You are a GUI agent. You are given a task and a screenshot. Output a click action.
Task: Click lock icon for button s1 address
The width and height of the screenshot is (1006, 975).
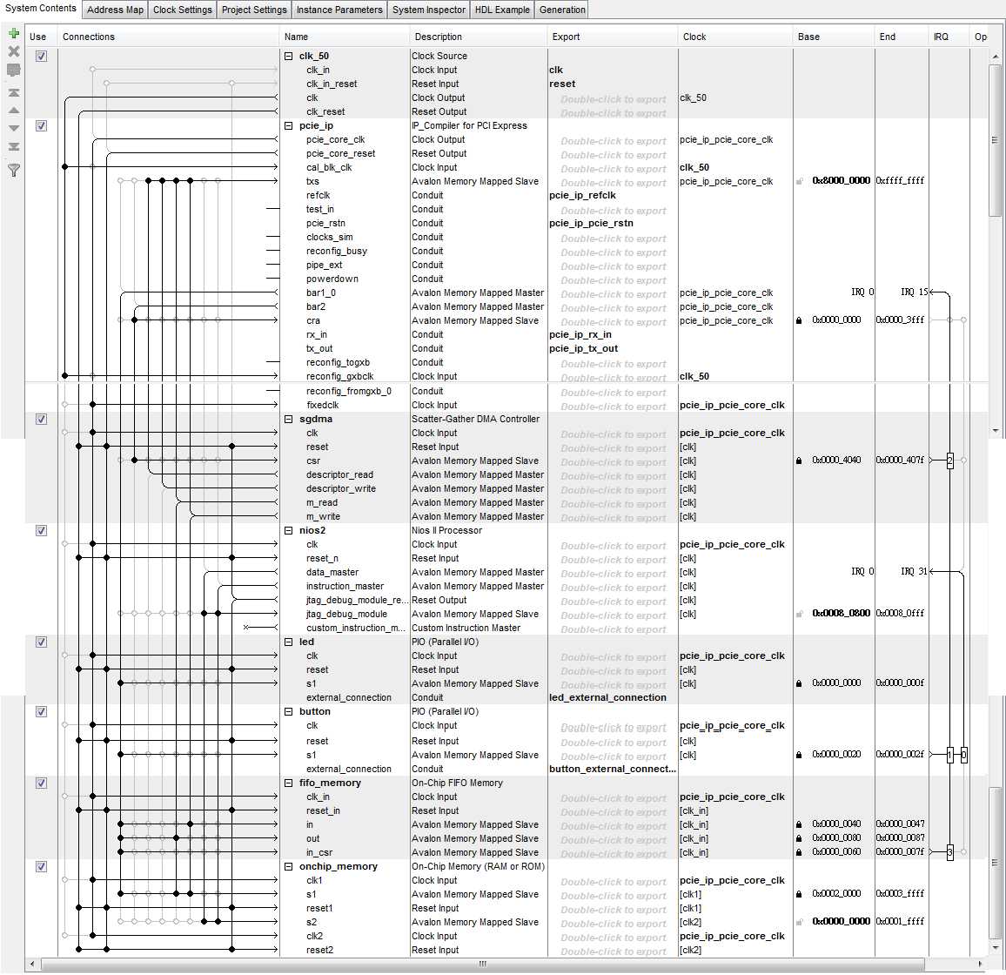pyautogui.click(x=799, y=755)
